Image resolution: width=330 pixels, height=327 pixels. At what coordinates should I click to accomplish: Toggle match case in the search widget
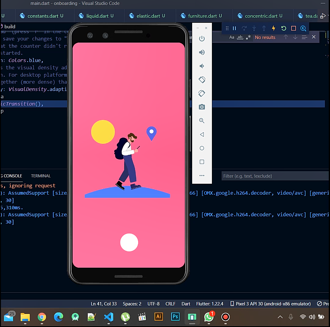click(x=232, y=37)
